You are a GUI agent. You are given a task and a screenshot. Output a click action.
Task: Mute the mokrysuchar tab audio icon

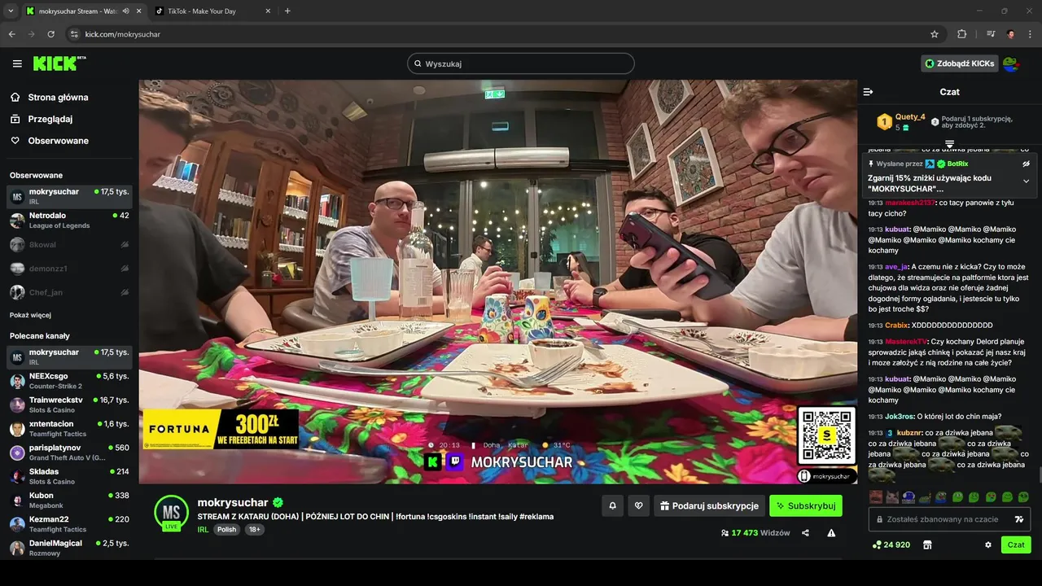click(125, 11)
